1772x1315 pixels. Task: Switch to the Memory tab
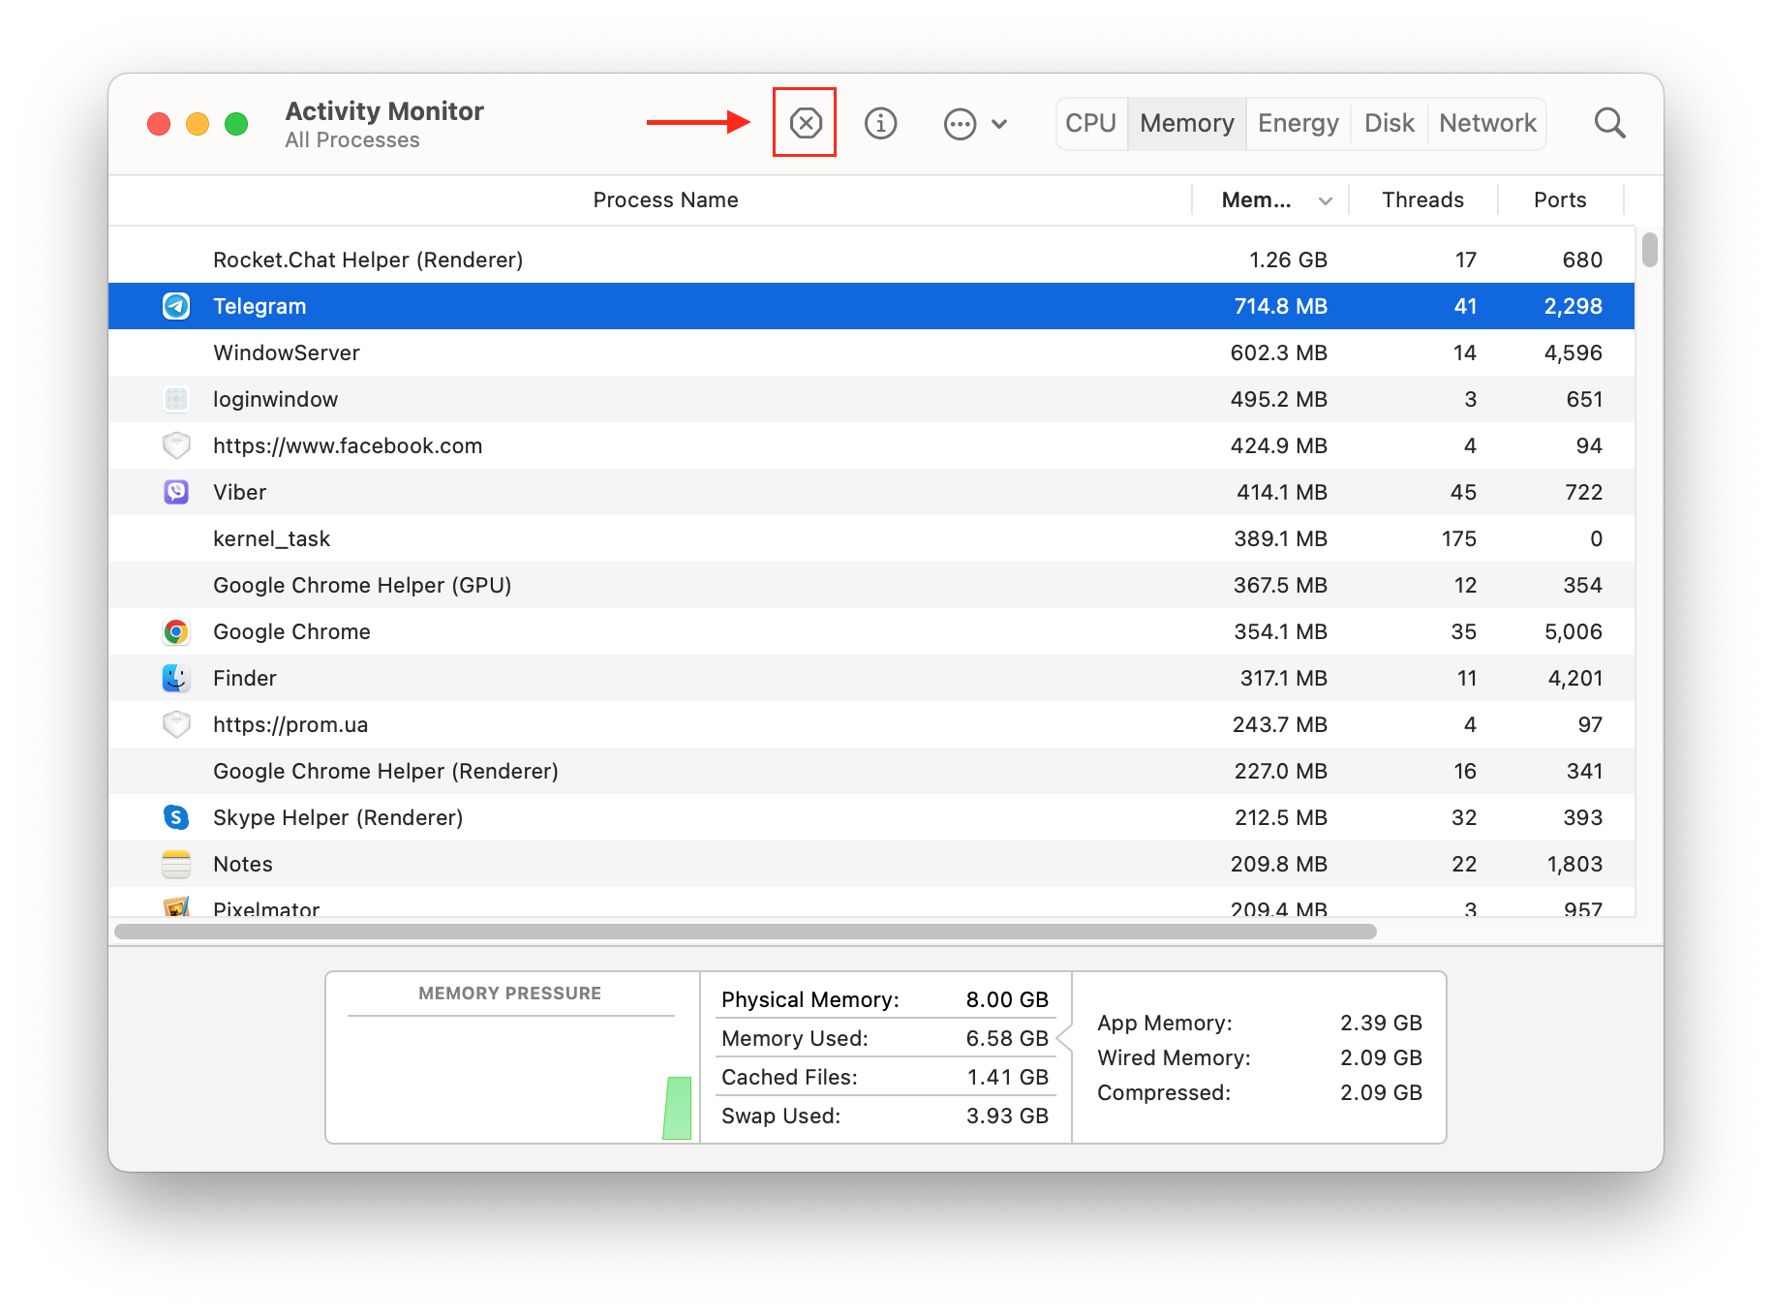[x=1186, y=123]
